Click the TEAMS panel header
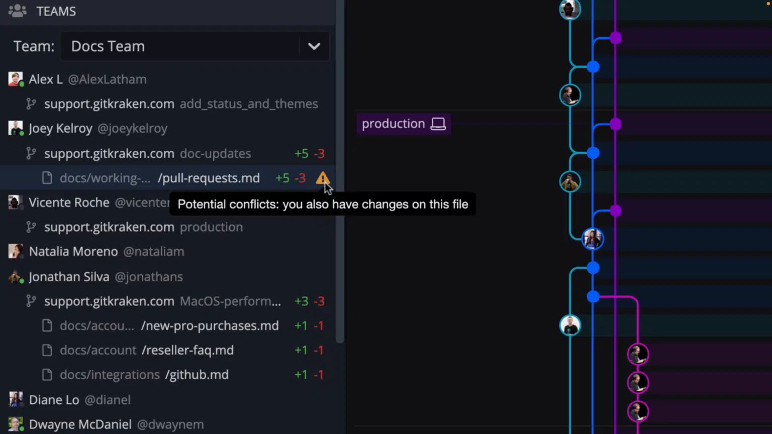Screen dimensions: 772x434 pos(167,11)
